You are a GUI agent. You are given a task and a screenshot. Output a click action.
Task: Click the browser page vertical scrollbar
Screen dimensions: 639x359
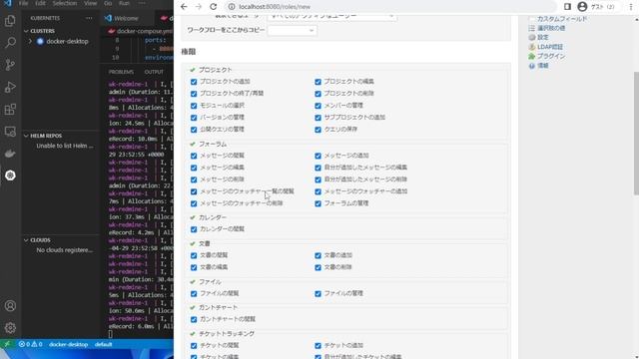click(636, 133)
